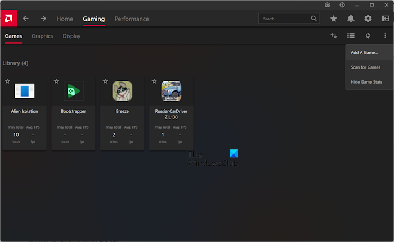Click the Alien Isolation title text
The image size is (394, 242).
(24, 111)
